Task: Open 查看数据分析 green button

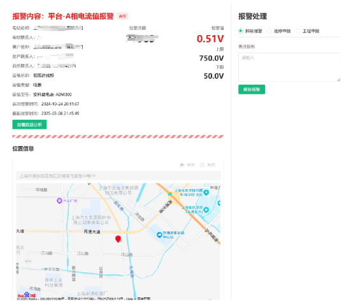Action: pos(29,124)
